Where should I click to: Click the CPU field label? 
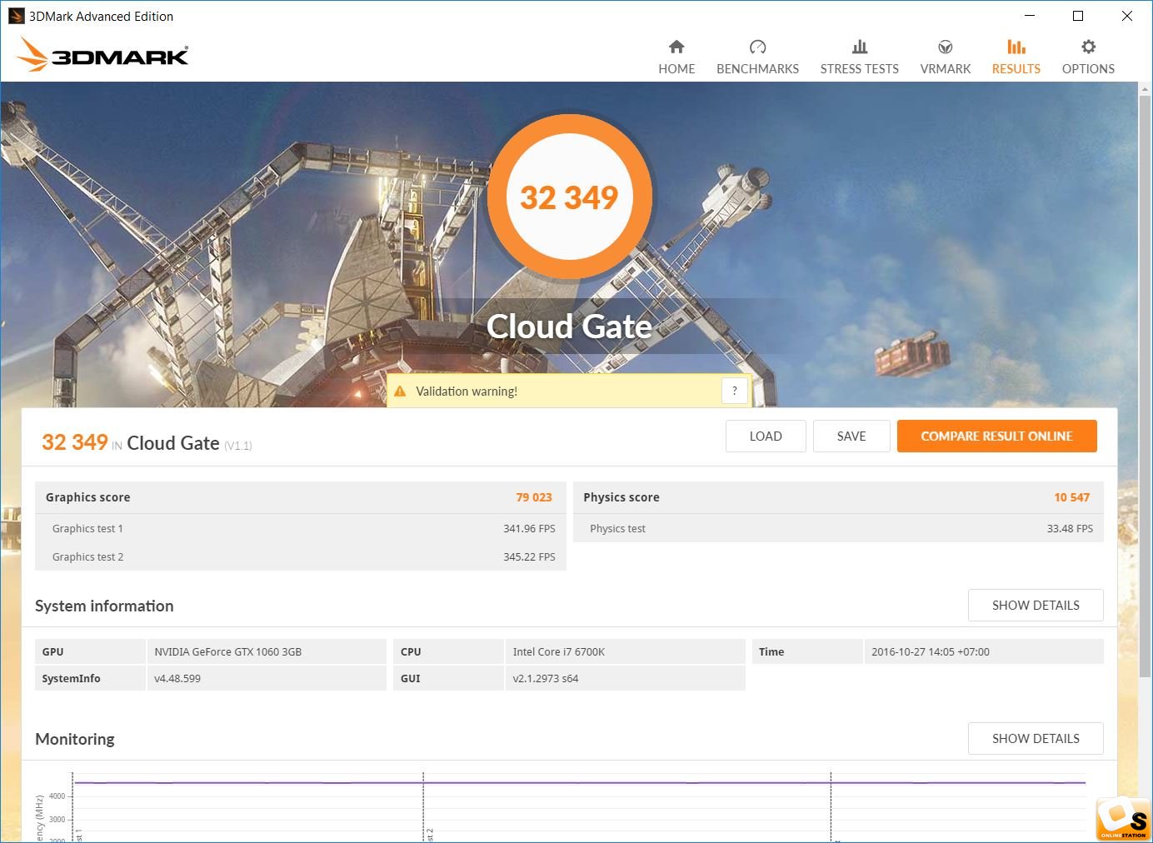coord(411,652)
